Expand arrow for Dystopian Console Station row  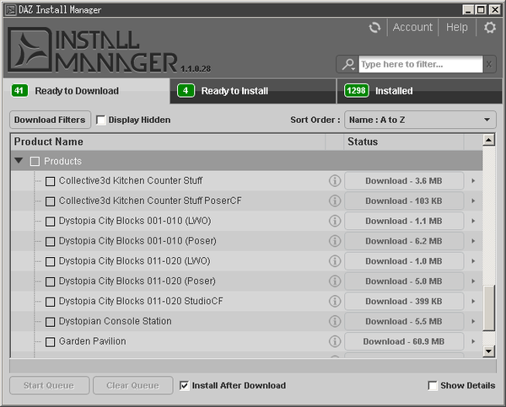473,321
